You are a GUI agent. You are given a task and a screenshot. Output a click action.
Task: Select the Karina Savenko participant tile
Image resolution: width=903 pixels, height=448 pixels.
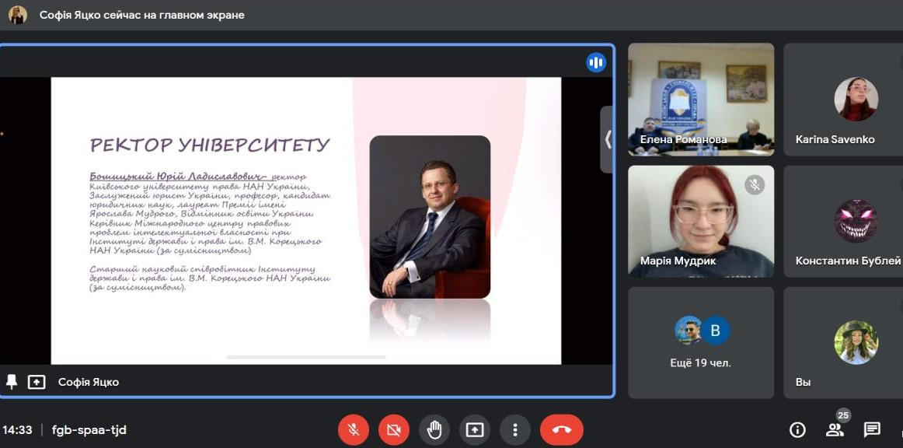[843, 99]
